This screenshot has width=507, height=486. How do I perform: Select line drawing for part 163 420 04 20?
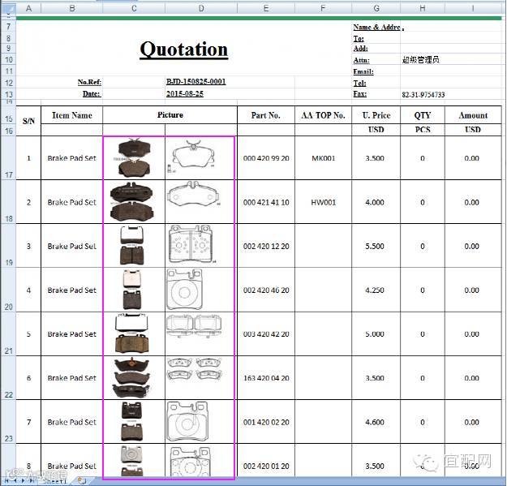(194, 368)
